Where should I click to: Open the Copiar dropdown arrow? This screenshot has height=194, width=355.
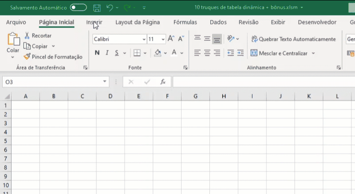(x=53, y=46)
